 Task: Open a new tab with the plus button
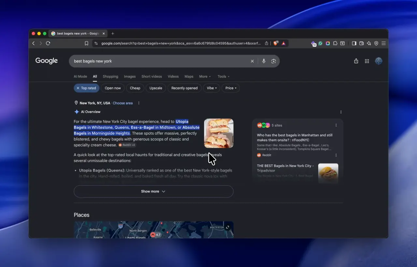pyautogui.click(x=113, y=33)
